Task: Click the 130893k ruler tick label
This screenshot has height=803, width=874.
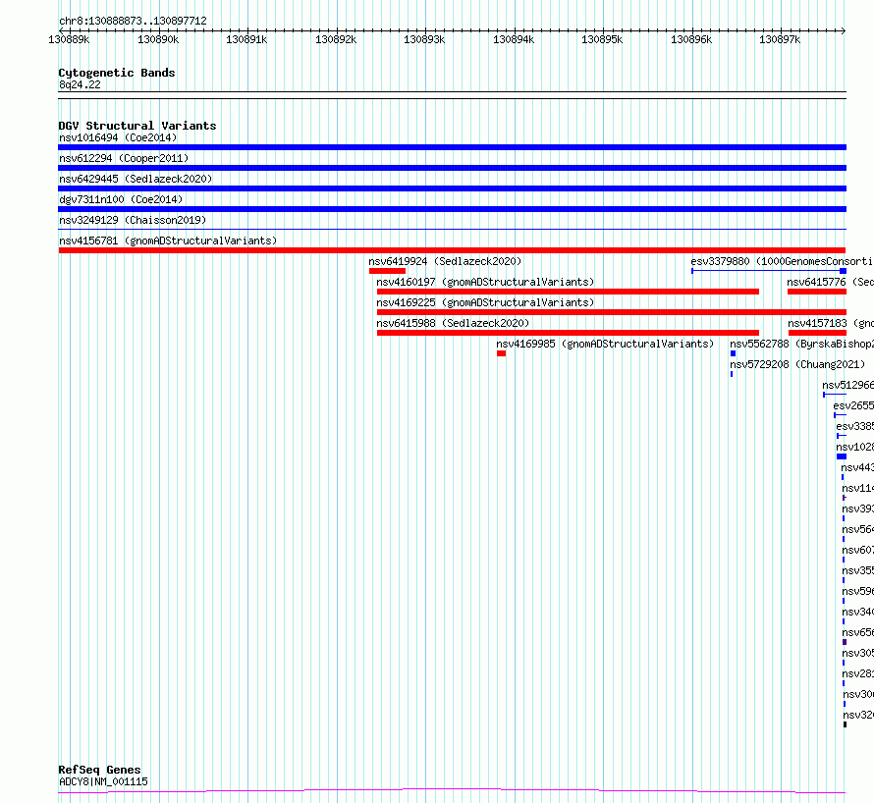Action: pos(424,39)
